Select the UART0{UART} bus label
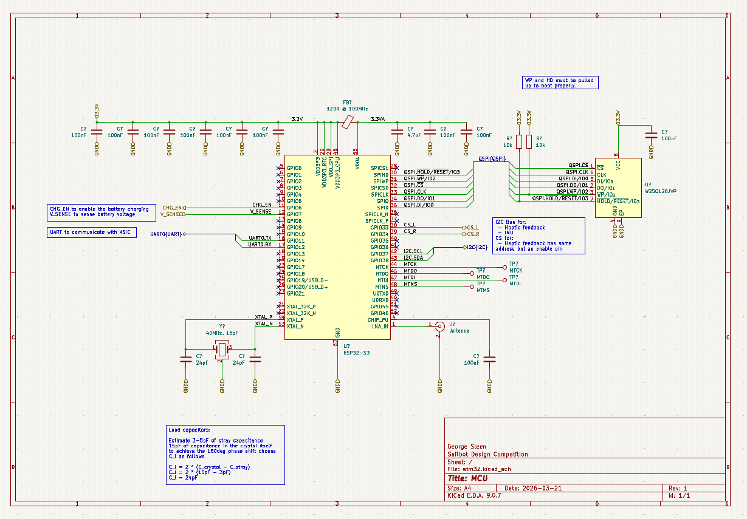 (168, 234)
